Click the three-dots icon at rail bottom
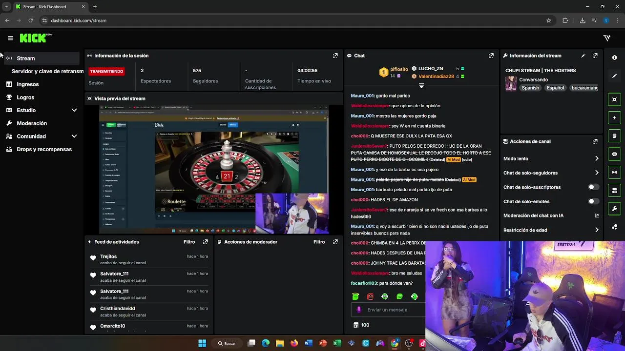 coord(614,227)
